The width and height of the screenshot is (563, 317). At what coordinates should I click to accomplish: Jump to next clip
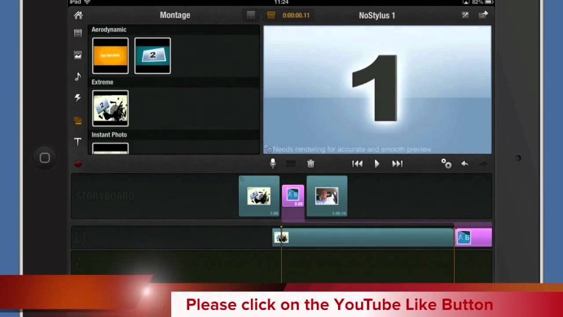397,164
